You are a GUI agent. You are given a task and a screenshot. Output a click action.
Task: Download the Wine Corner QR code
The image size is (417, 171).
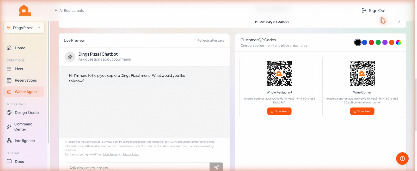click(362, 111)
